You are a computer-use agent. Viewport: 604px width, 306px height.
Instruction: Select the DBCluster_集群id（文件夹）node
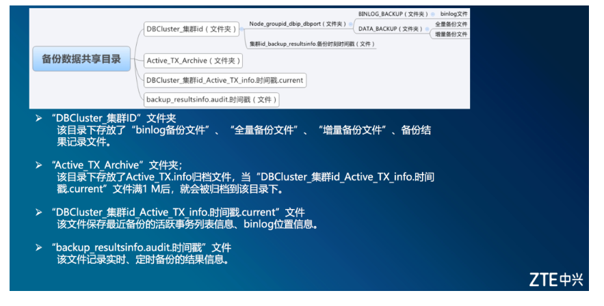pyautogui.click(x=192, y=29)
